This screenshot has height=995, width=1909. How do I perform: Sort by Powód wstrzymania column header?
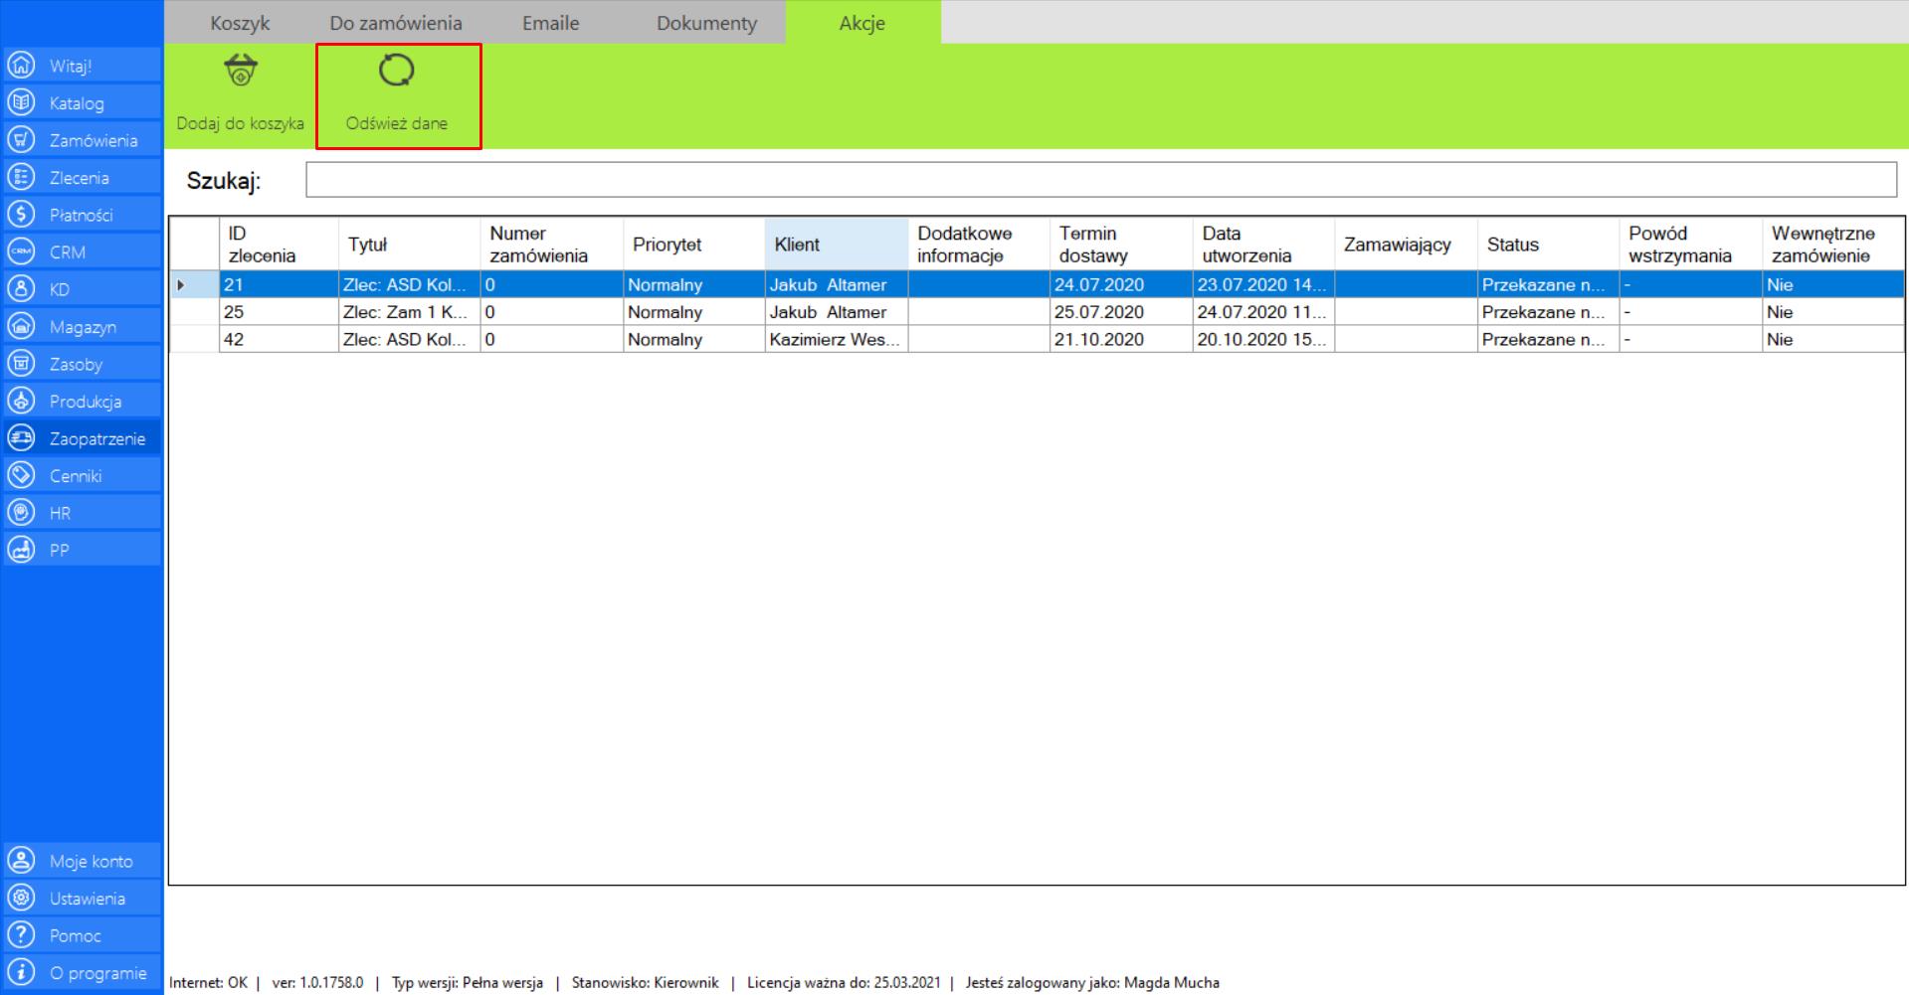1690,245
